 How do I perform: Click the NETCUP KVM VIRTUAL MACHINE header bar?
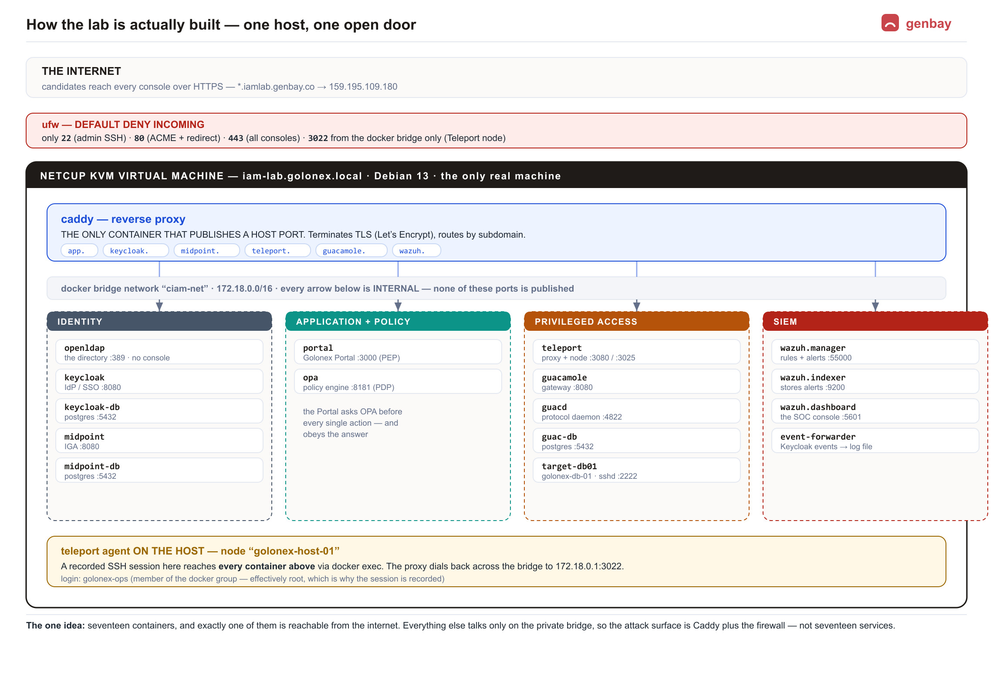pos(496,175)
